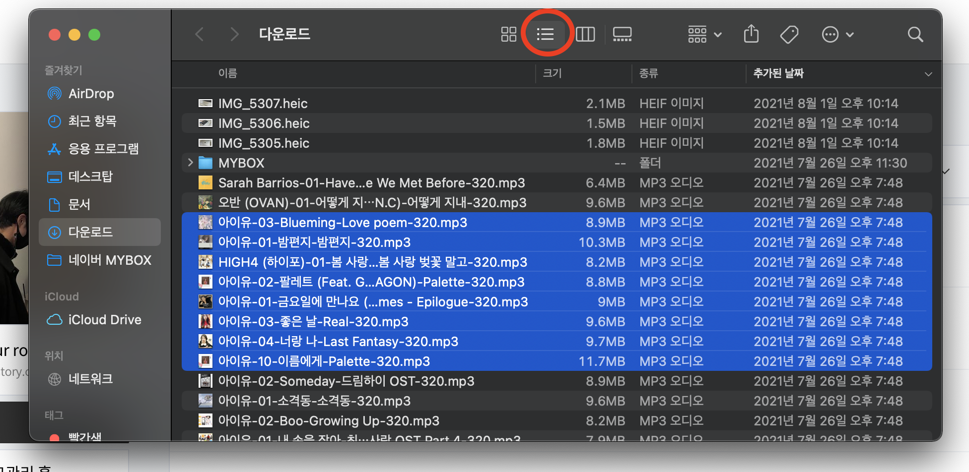Select file IMG_5307.heic
This screenshot has height=472, width=969.
[x=556, y=103]
